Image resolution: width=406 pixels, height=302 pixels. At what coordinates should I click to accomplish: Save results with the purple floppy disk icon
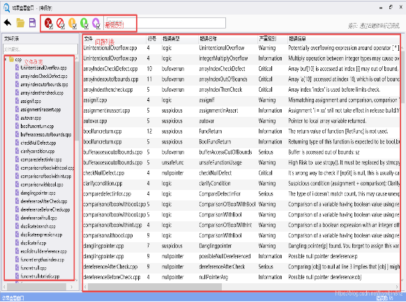click(x=32, y=23)
